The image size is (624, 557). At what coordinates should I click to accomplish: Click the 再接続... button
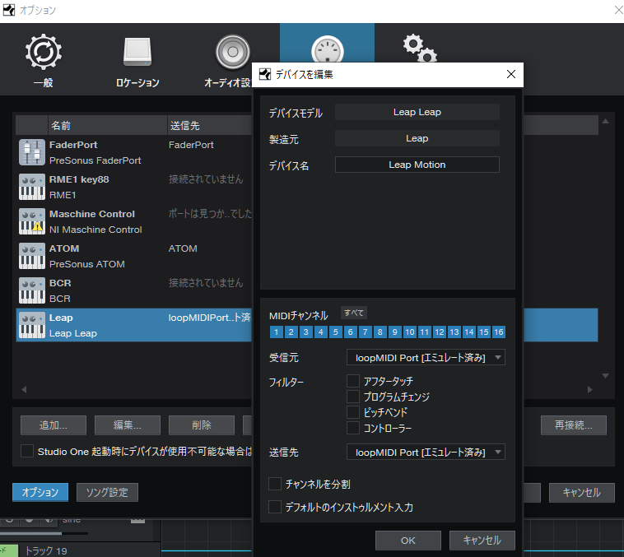[x=574, y=425]
